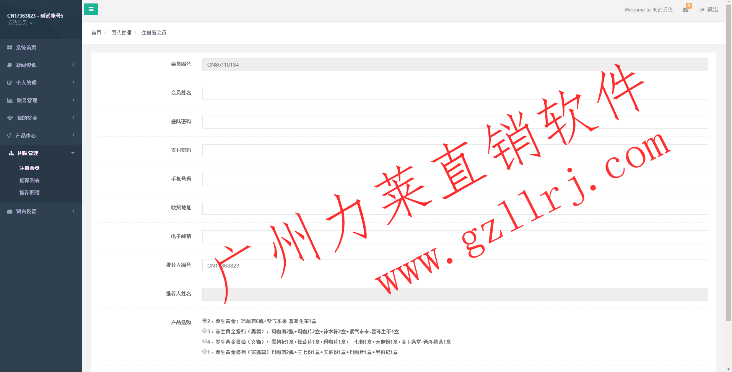732x372 pixels.
Task: Click the 会员编号 field CN85110134
Action: pos(455,65)
